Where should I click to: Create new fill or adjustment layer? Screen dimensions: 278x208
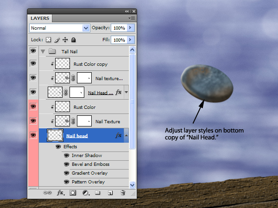click(x=86, y=193)
